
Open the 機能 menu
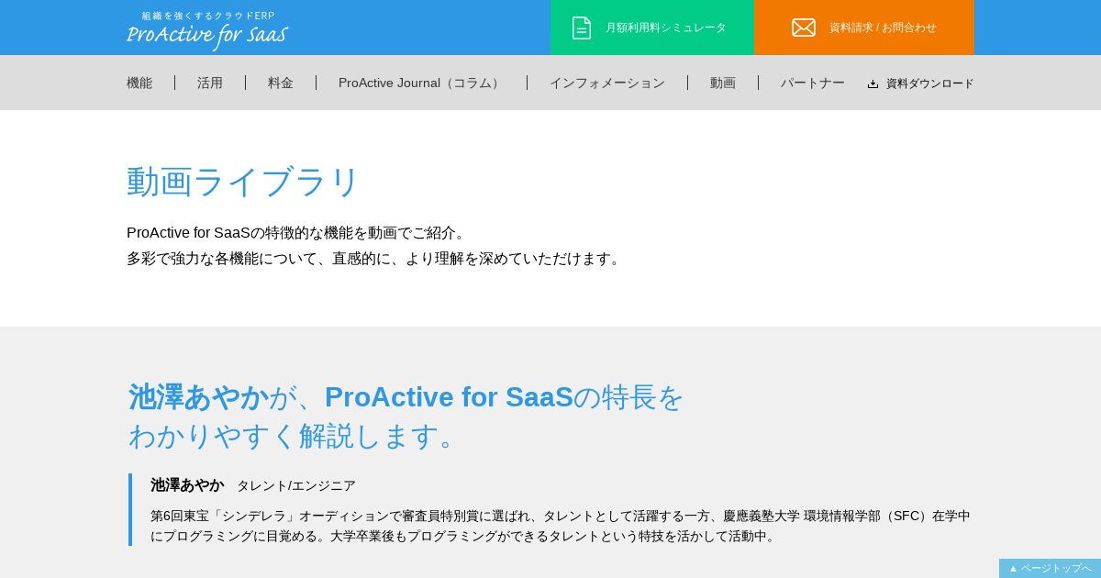click(139, 83)
